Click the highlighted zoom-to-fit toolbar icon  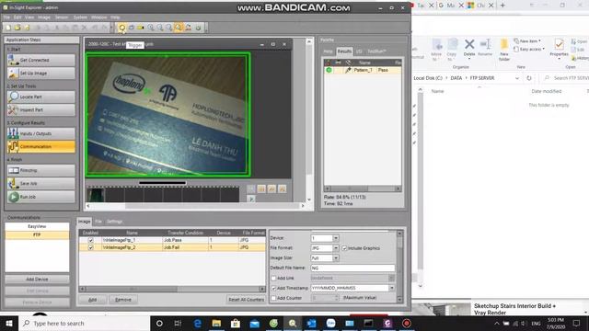coord(179,28)
